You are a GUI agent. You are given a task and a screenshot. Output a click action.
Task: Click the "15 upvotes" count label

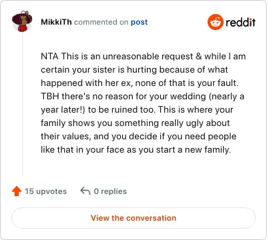click(45, 191)
